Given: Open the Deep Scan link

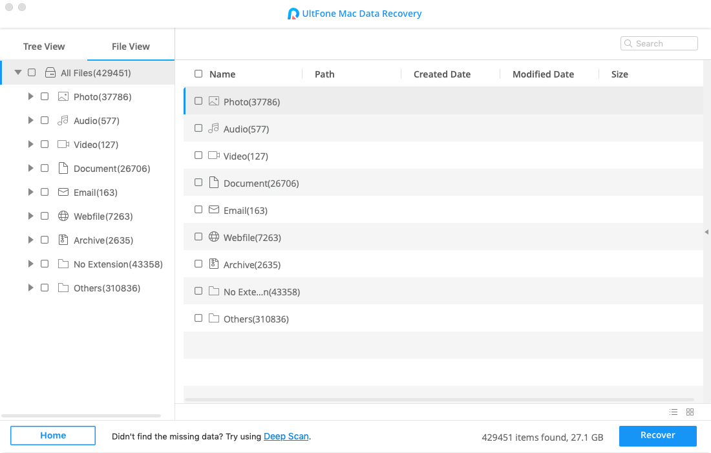Looking at the screenshot, I should click(286, 436).
